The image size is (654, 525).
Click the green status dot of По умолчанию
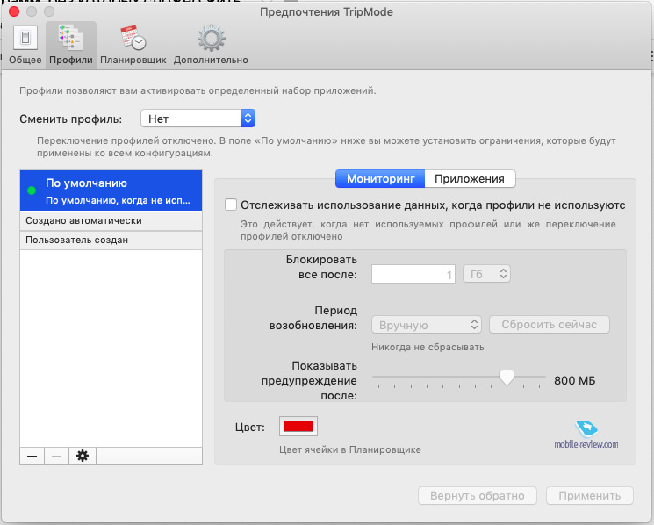pyautogui.click(x=32, y=191)
